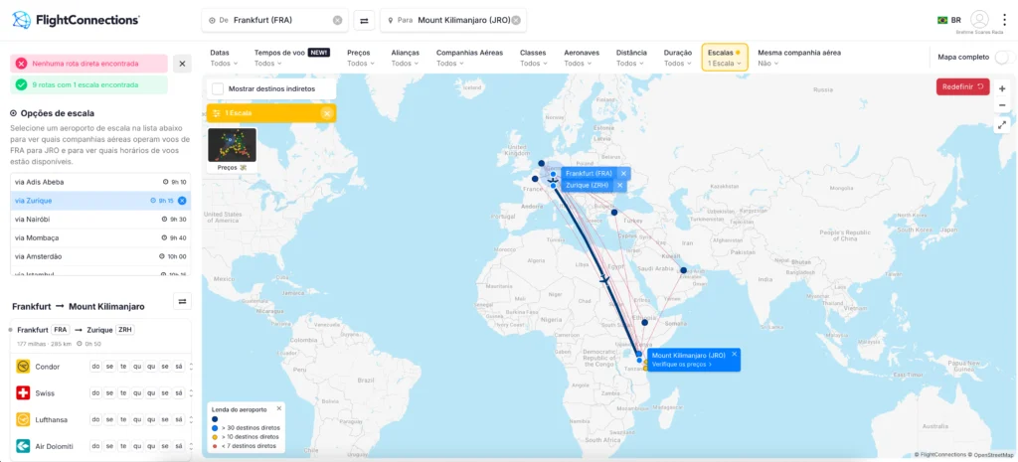The image size is (1018, 462).
Task: Click the Condor airline logo
Action: click(x=24, y=367)
